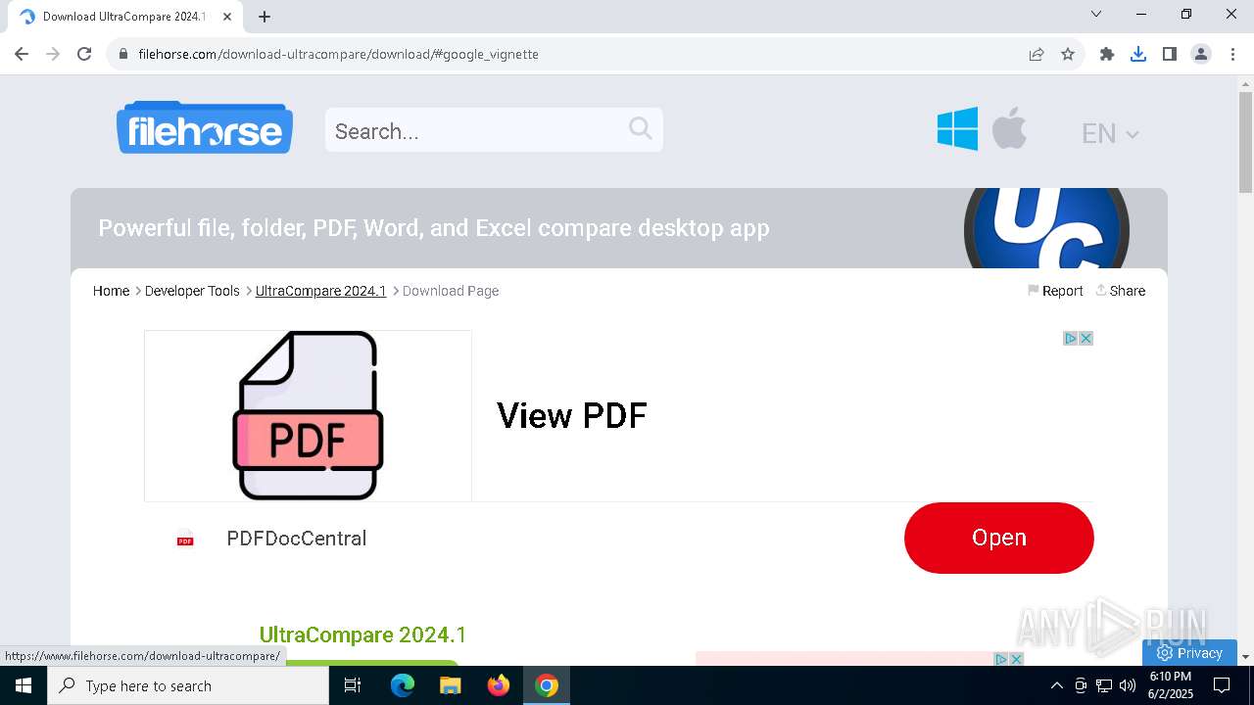
Task: Open the taskbar clock and date
Action: pyautogui.click(x=1171, y=685)
